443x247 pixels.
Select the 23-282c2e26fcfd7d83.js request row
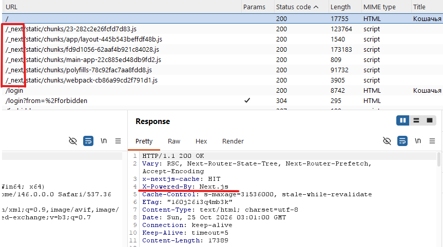tap(222, 29)
